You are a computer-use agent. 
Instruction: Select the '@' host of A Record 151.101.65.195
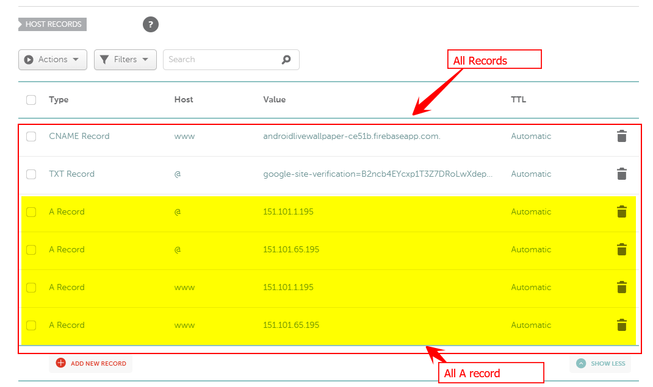click(x=178, y=250)
